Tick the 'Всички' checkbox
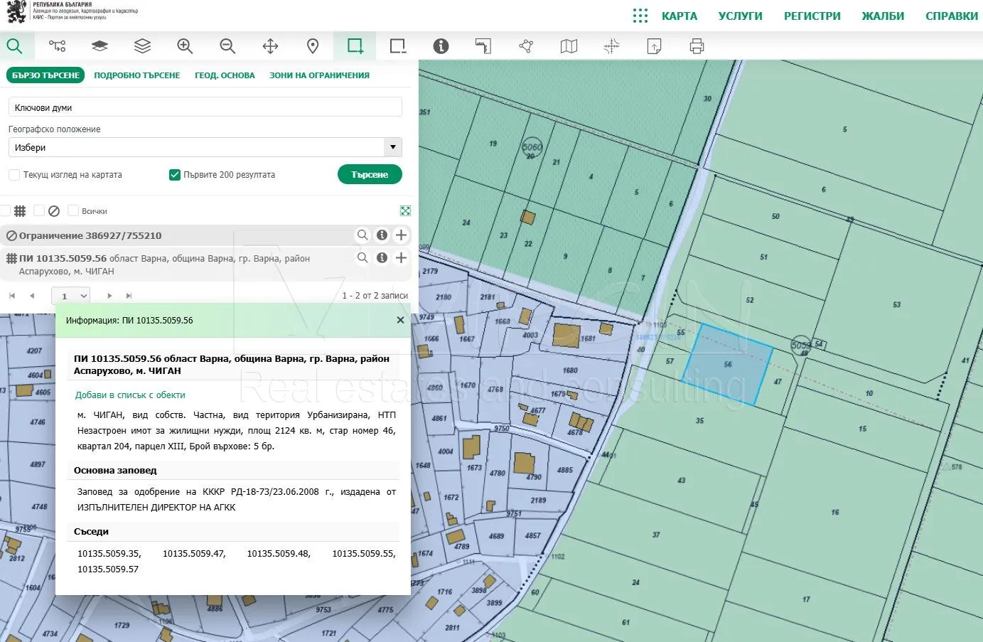This screenshot has height=642, width=983. [x=73, y=211]
